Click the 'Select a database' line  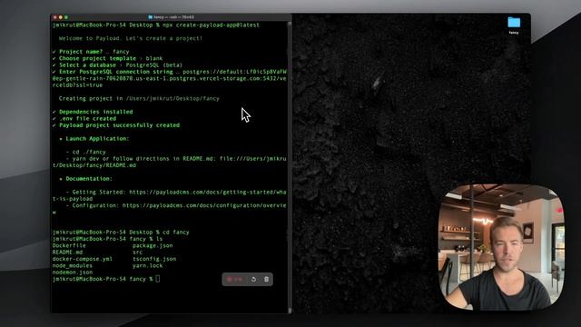(117, 64)
